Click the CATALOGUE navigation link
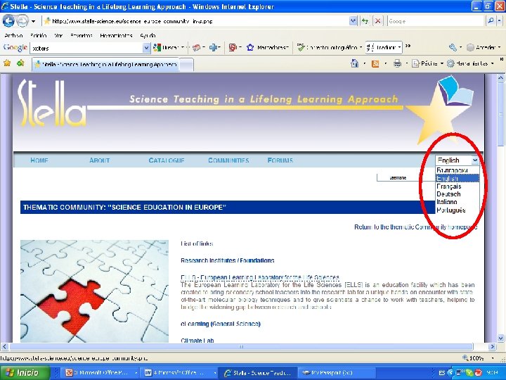The height and width of the screenshot is (380, 506). click(x=167, y=160)
